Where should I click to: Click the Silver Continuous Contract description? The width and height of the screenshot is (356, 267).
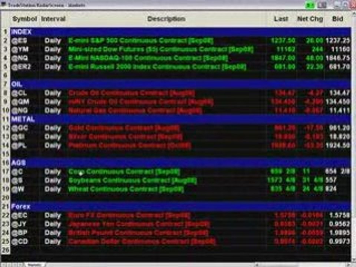point(125,137)
